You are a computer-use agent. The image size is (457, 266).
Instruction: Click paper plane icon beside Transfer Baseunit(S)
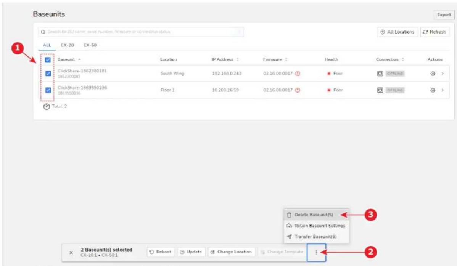pyautogui.click(x=289, y=237)
